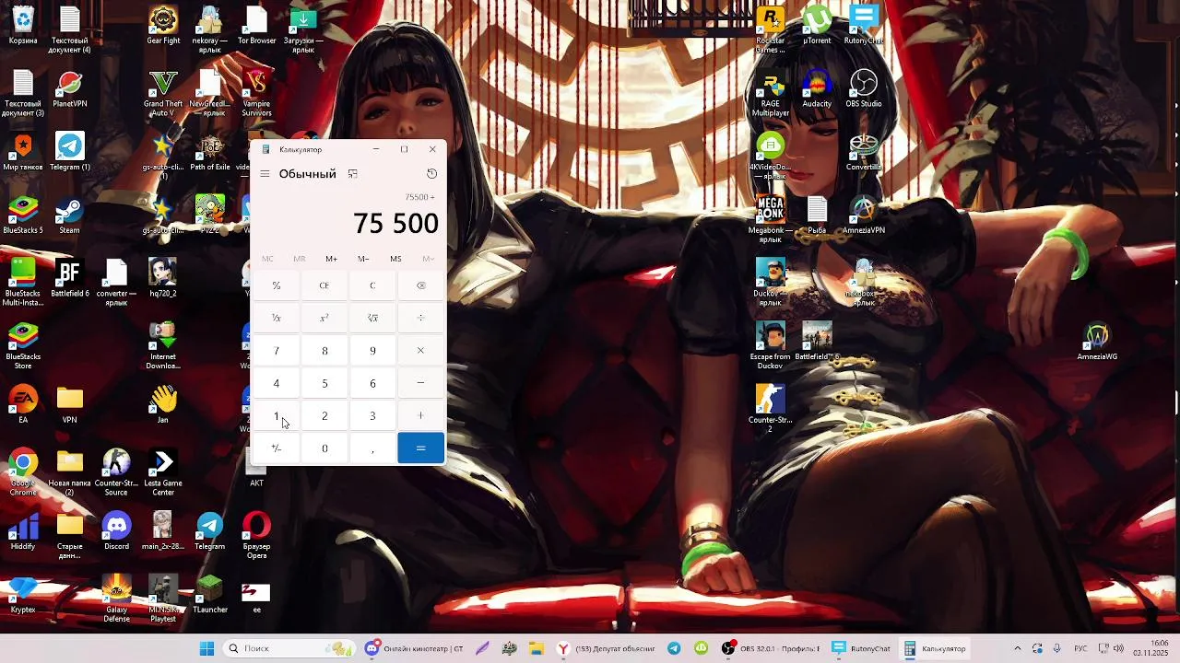Select the EA app desktop icon
The width and height of the screenshot is (1180, 663).
(x=23, y=405)
